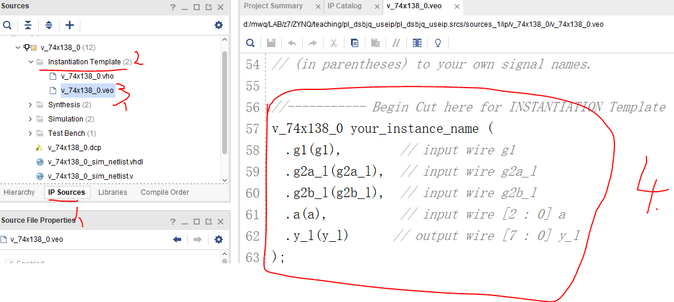Collapse the Instantiation Template folder

30,62
